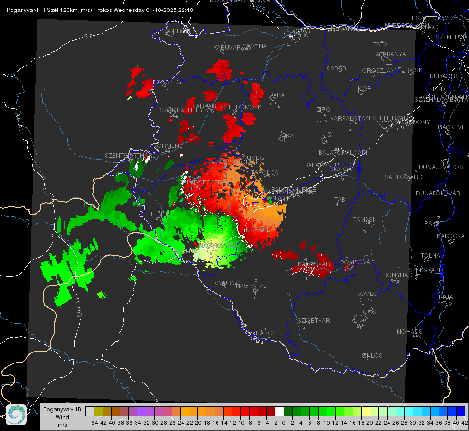Viewport: 469px width, 431px height.
Task: Click the BARCS city label
Action: (x=266, y=333)
